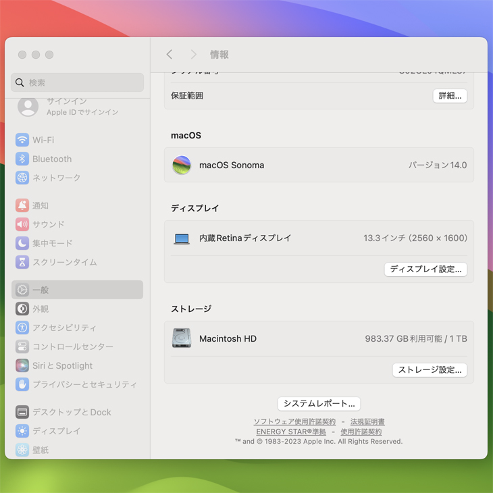Open the Bluetooth icon in sidebar
493x493 pixels.
click(x=22, y=159)
